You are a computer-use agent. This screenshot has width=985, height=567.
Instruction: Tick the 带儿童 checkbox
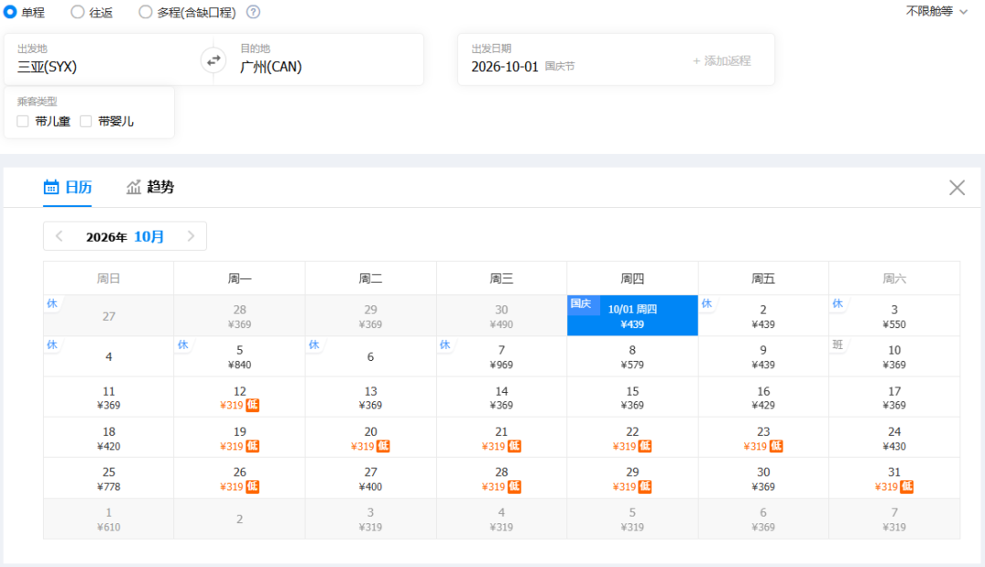click(23, 121)
